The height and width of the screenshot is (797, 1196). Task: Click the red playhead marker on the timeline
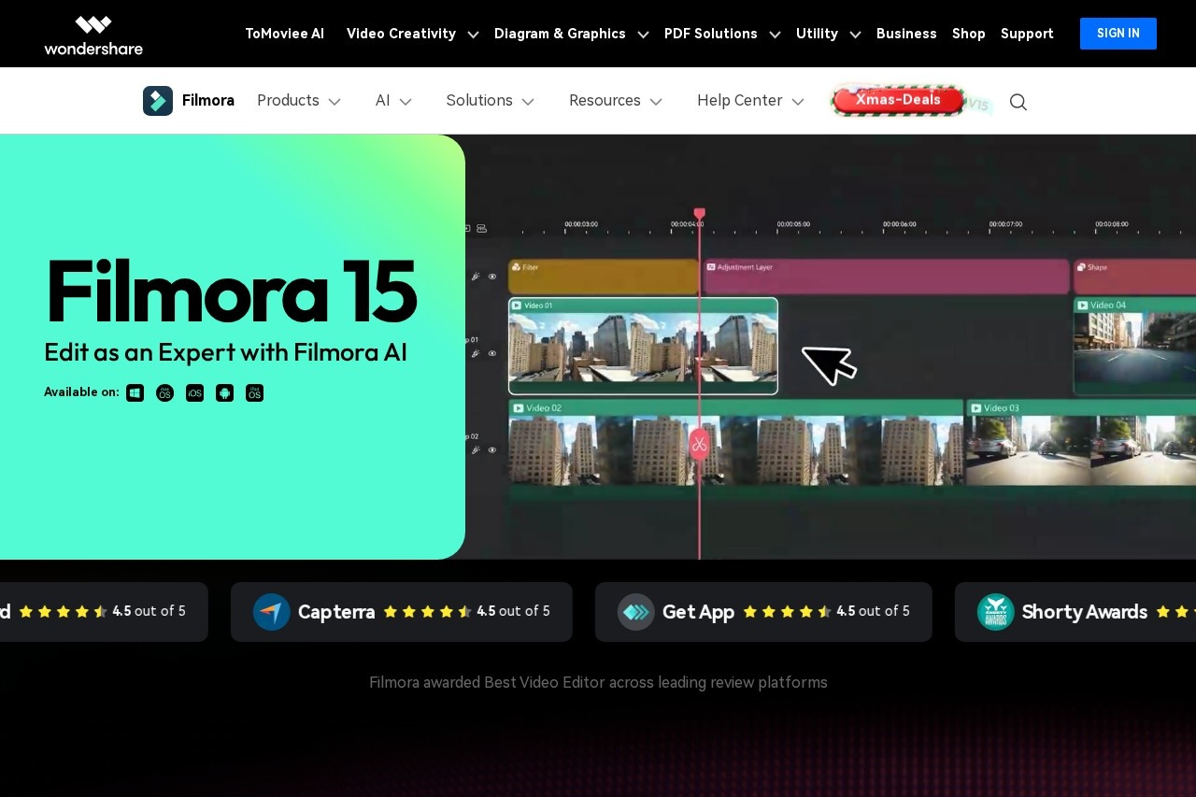tap(699, 213)
